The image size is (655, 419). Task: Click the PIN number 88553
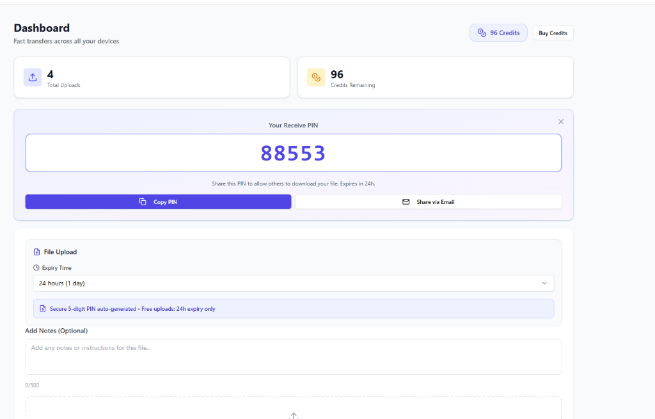(x=293, y=154)
